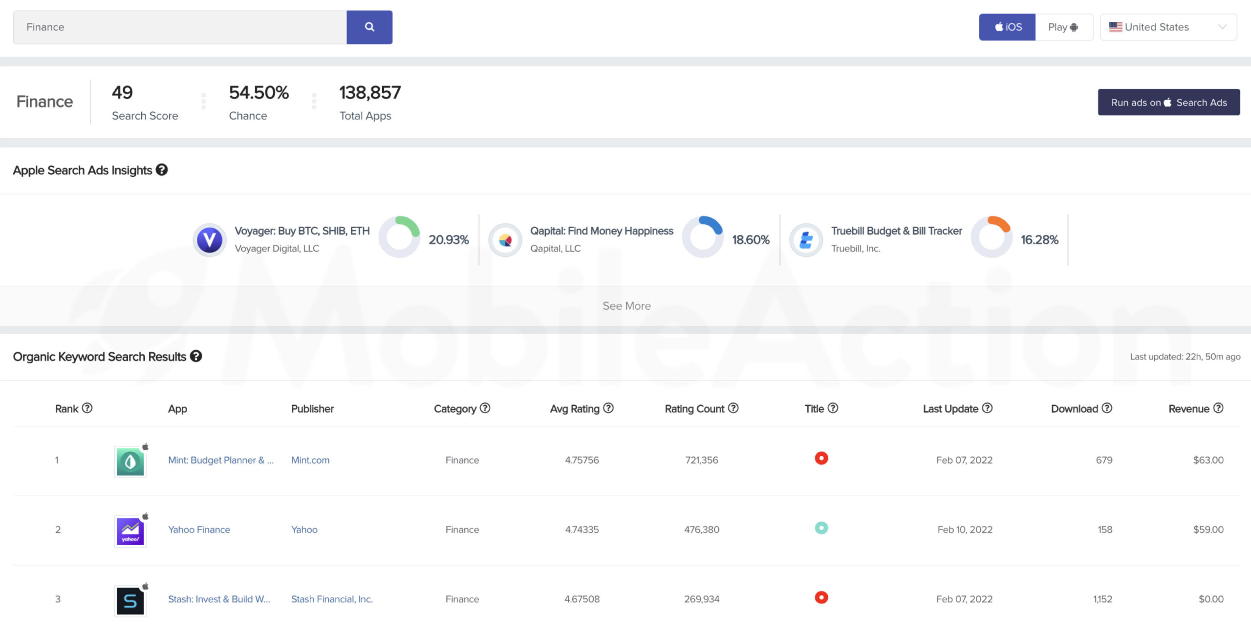Click the Download column help icon

(1107, 408)
